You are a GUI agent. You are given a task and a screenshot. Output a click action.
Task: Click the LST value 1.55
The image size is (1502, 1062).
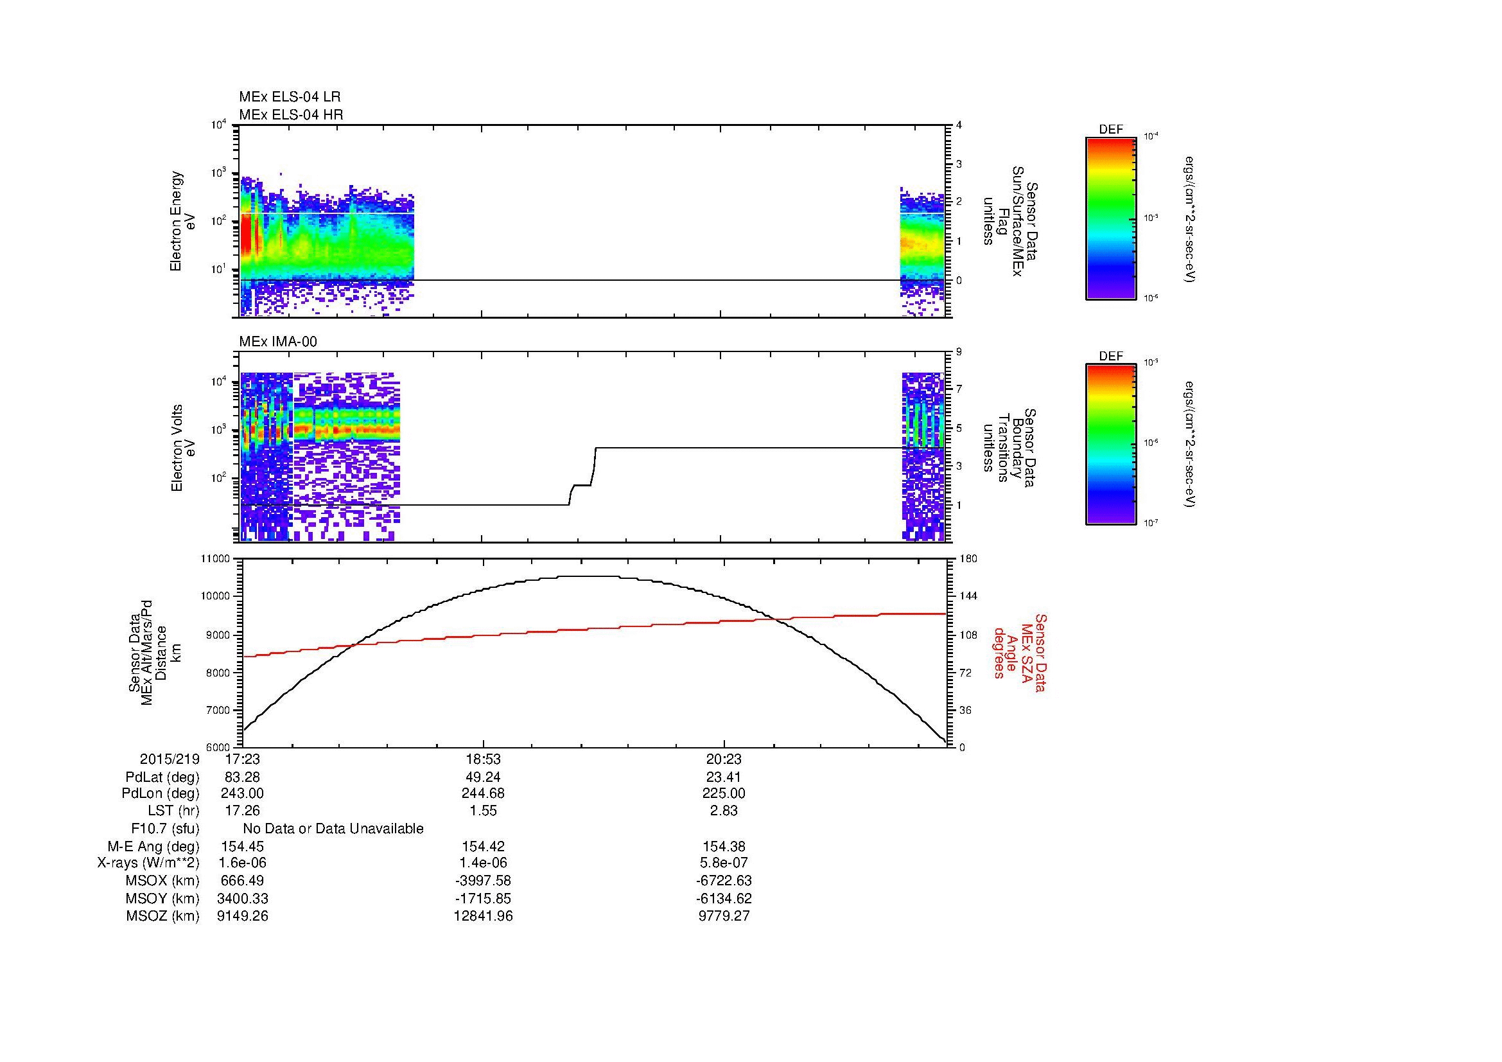(483, 811)
